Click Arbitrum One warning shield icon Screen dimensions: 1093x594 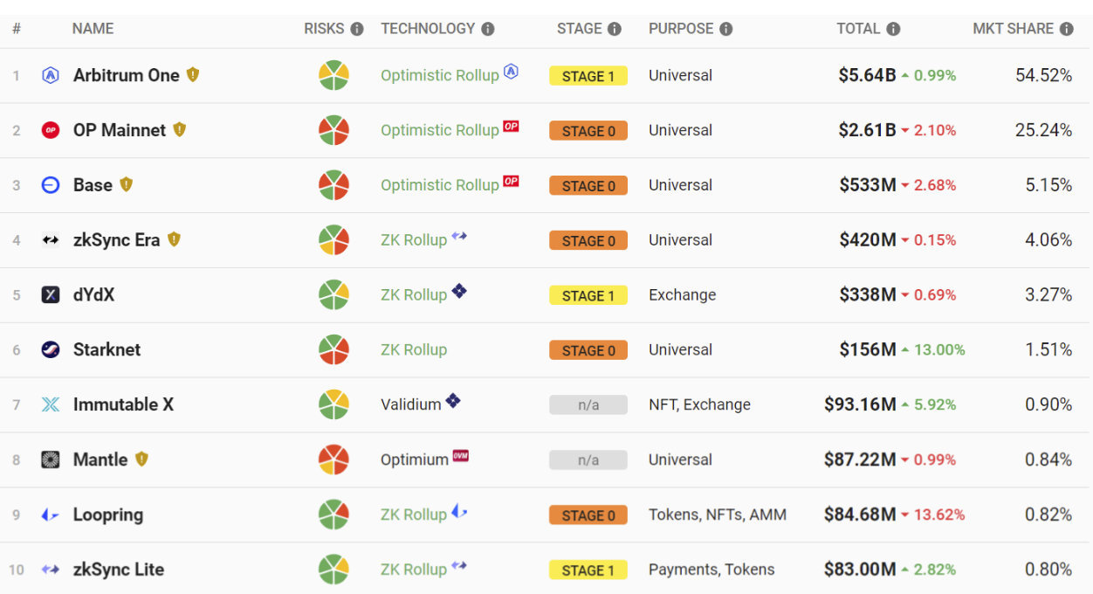pos(193,75)
